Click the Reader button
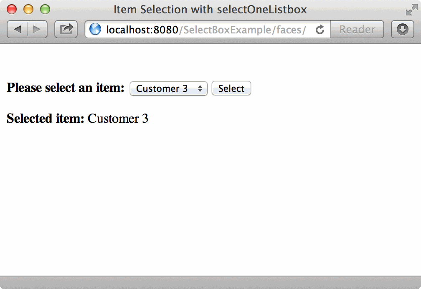Image resolution: width=421 pixels, height=289 pixels. 357,29
